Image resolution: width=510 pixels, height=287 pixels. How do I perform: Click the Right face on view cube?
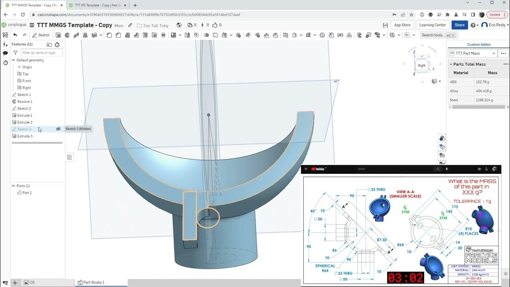pos(422,65)
